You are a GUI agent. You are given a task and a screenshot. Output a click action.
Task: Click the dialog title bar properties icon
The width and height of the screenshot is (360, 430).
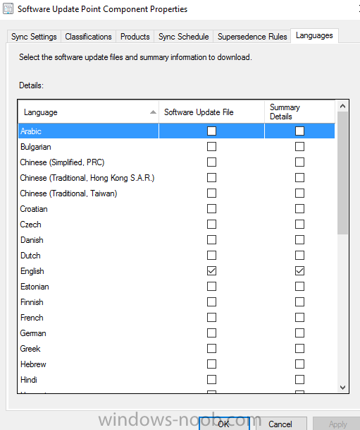click(x=8, y=8)
